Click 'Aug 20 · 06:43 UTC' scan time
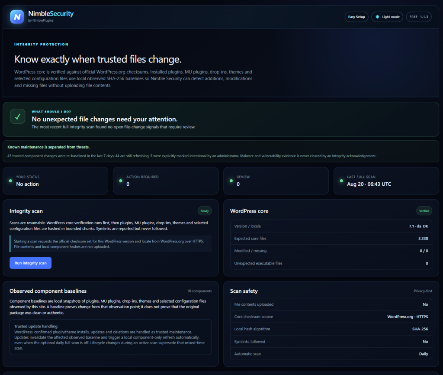The width and height of the screenshot is (443, 375). (x=369, y=184)
